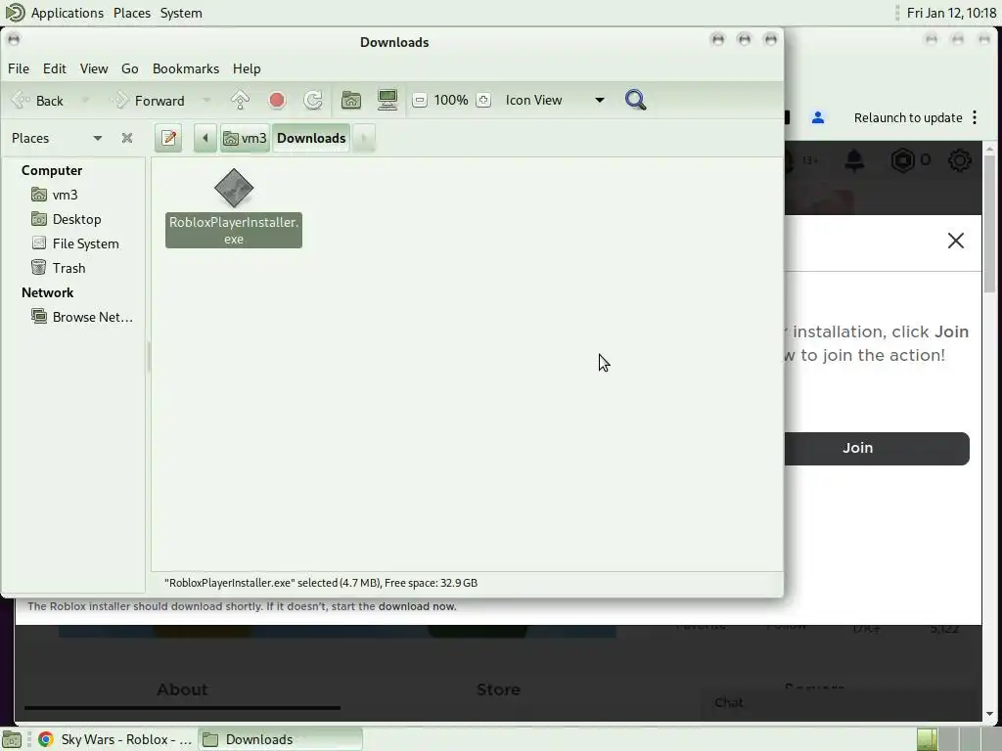Viewport: 1002px width, 751px height.
Task: Open the Applications menu in top panel
Action: tap(55, 13)
